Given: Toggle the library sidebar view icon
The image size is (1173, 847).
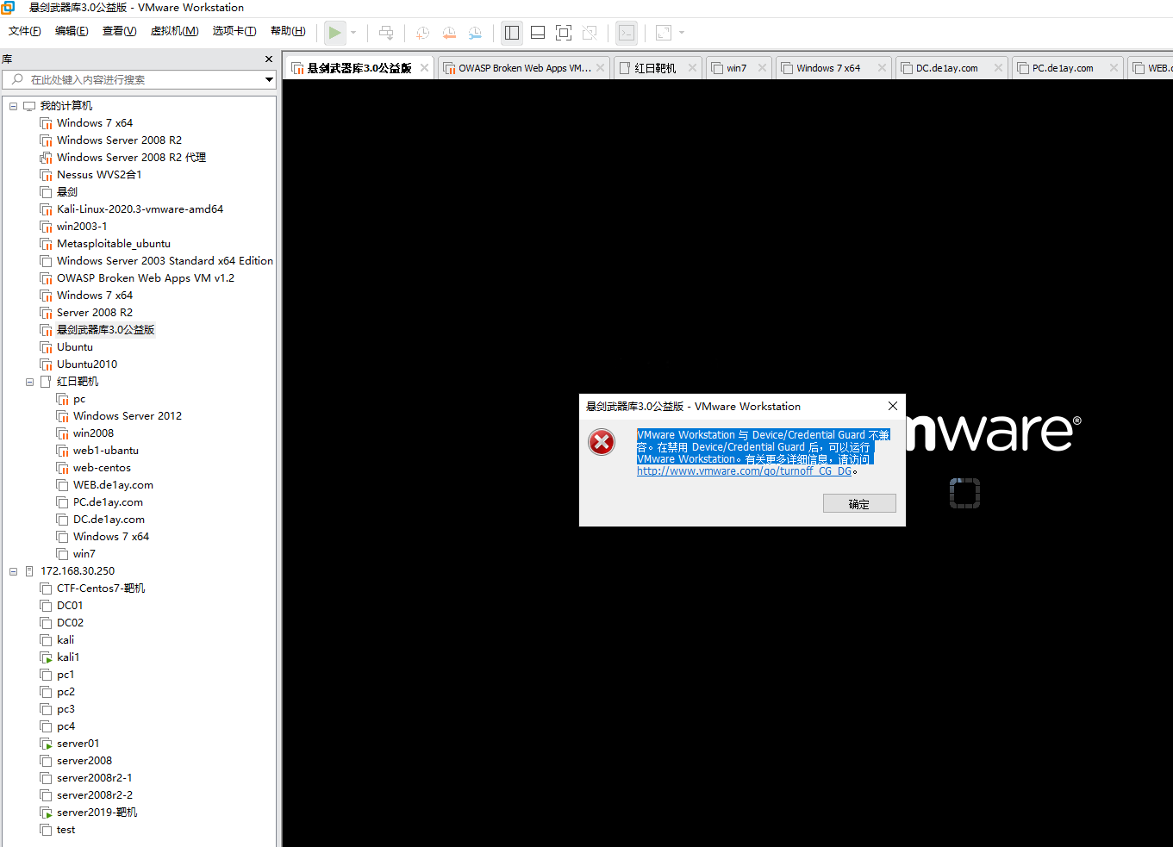Looking at the screenshot, I should tap(512, 33).
